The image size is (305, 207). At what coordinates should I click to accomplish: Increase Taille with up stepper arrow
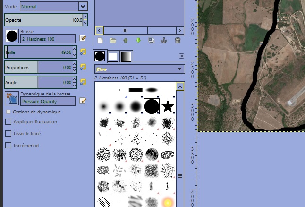74,49
